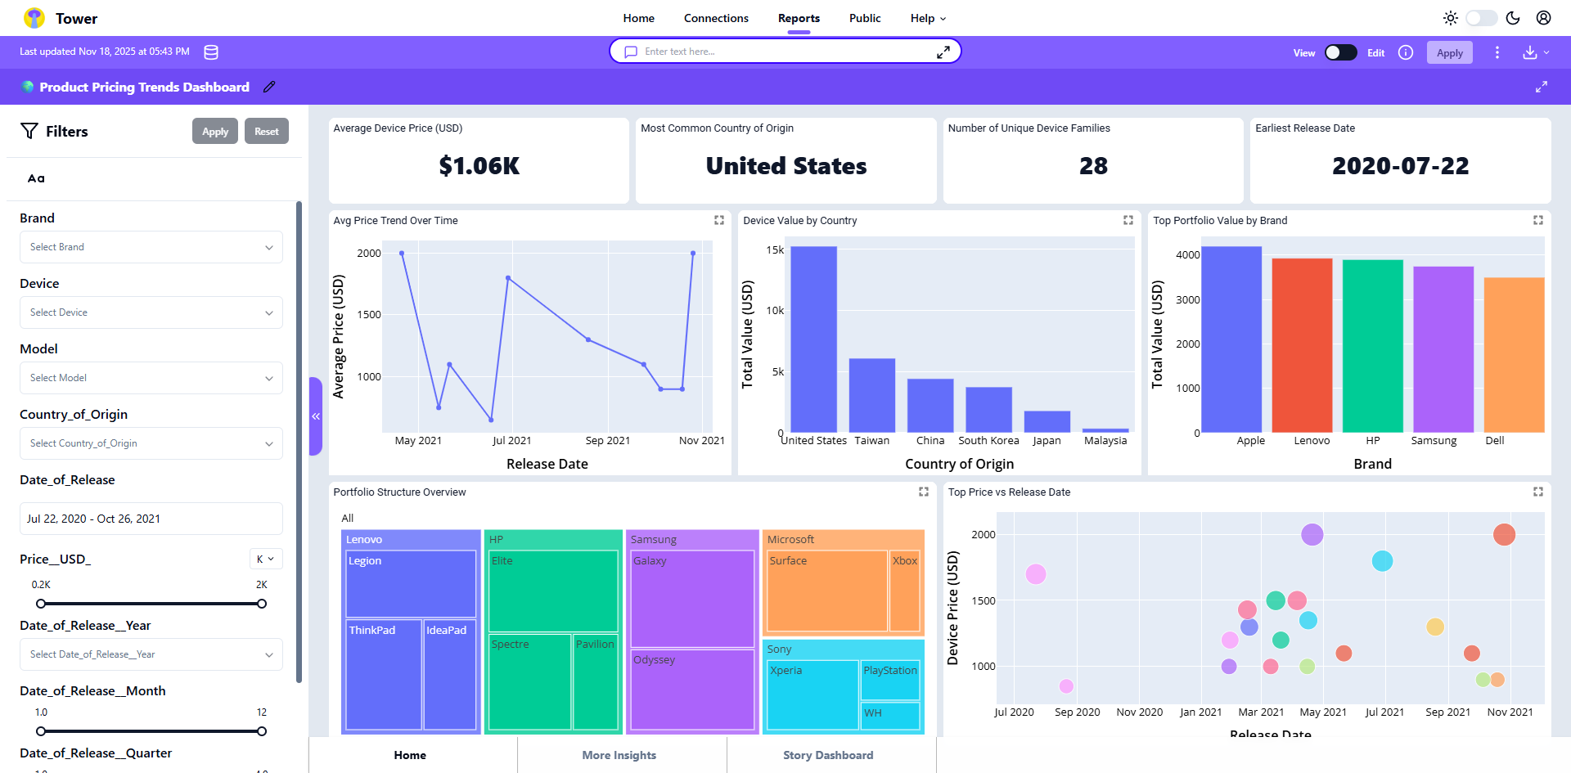Open the database source icon in top bar

pyautogui.click(x=210, y=52)
